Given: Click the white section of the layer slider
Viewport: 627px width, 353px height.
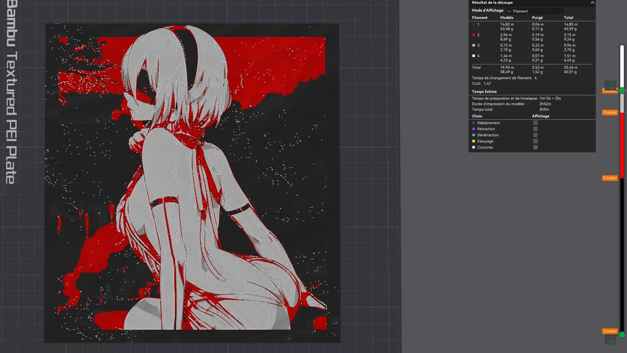Looking at the screenshot, I should pos(622,67).
